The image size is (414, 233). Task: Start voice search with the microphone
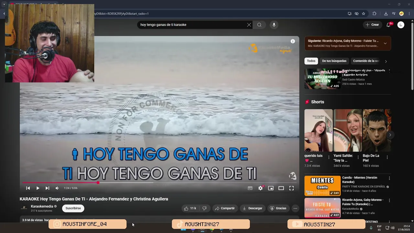pyautogui.click(x=274, y=25)
